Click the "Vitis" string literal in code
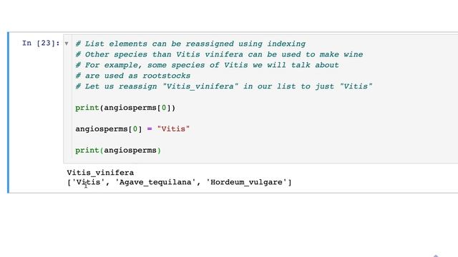Viewport: 458px width, 257px height. [x=173, y=128]
